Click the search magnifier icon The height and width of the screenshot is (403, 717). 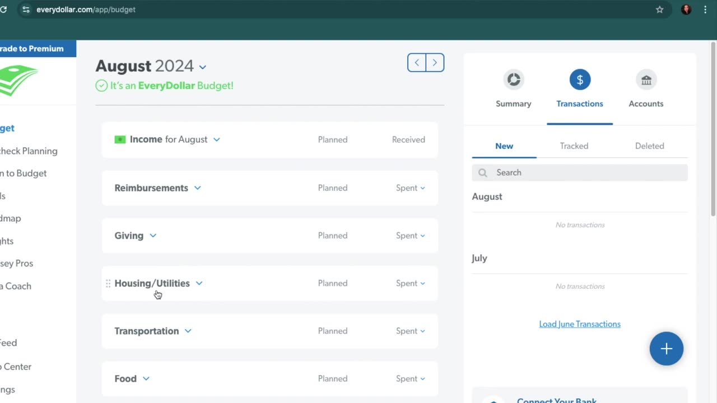[483, 172]
